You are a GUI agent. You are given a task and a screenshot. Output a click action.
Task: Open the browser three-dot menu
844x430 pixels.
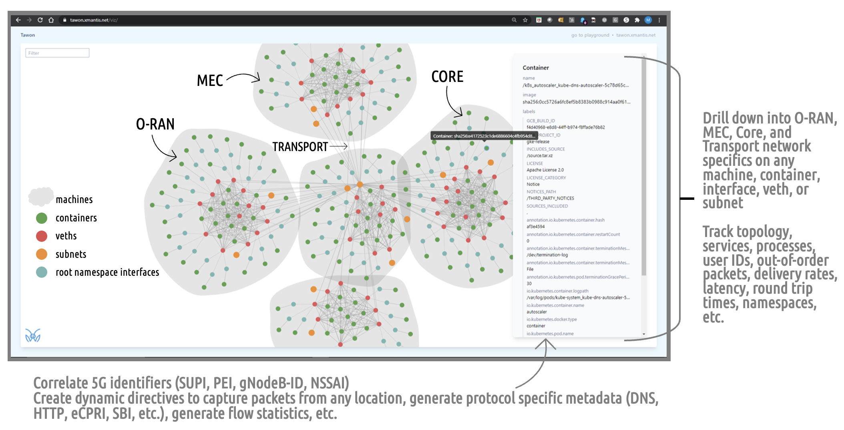click(x=659, y=20)
